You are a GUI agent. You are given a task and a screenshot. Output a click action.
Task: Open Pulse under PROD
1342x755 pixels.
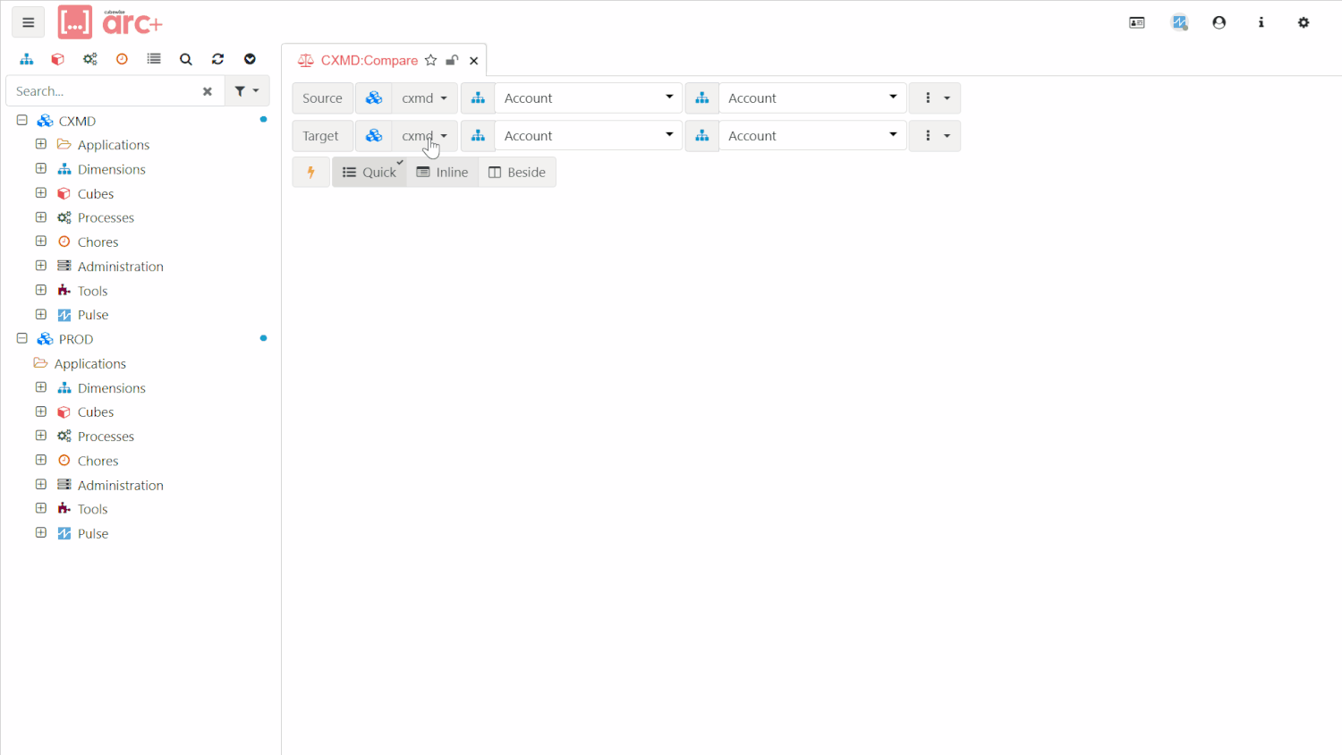93,533
